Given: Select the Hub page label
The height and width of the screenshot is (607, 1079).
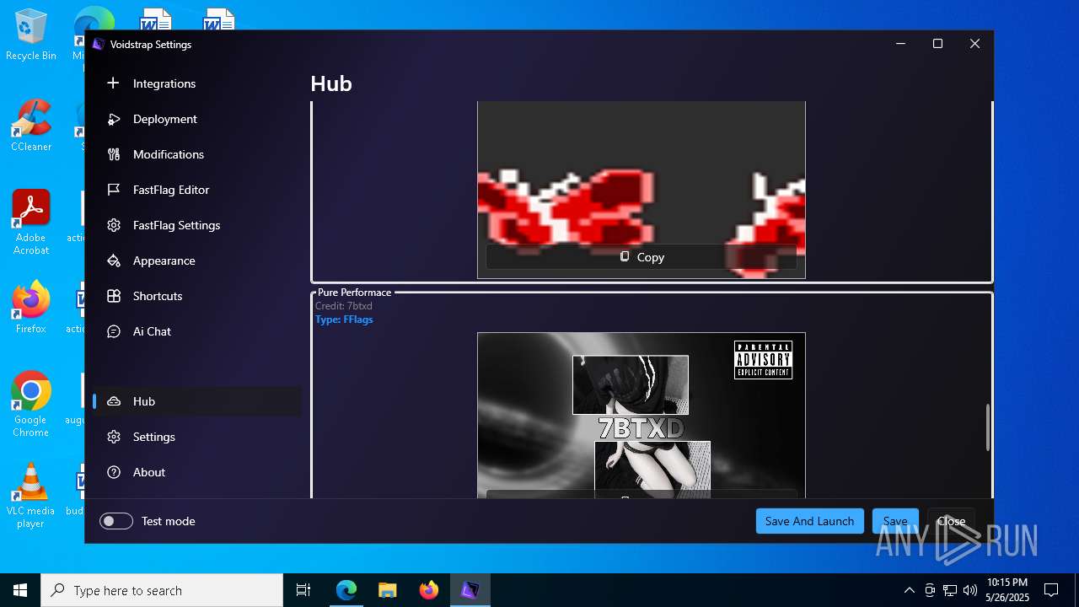Looking at the screenshot, I should pos(144,401).
